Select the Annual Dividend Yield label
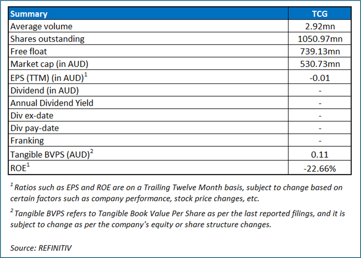This screenshot has height=258, width=361. [52, 103]
